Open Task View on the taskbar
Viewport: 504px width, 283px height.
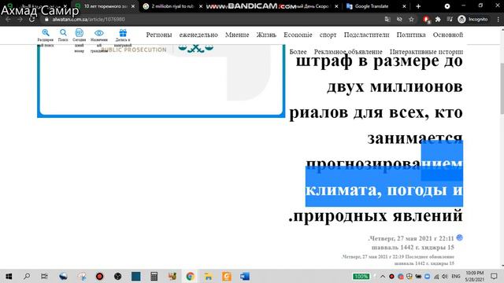coord(44,276)
